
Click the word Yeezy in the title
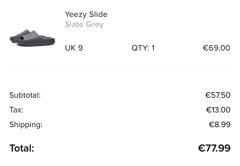point(76,15)
